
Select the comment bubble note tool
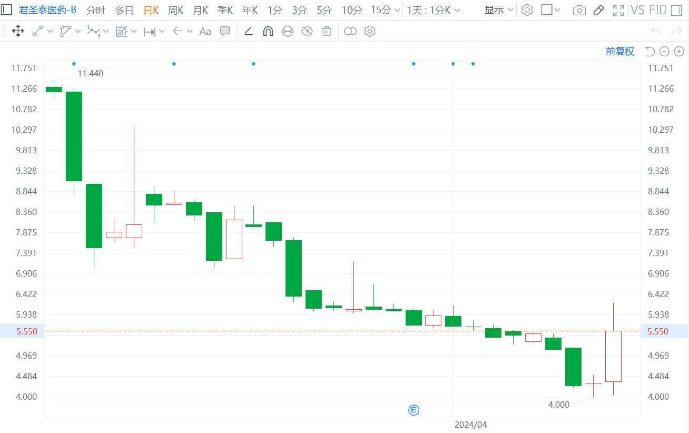(225, 32)
